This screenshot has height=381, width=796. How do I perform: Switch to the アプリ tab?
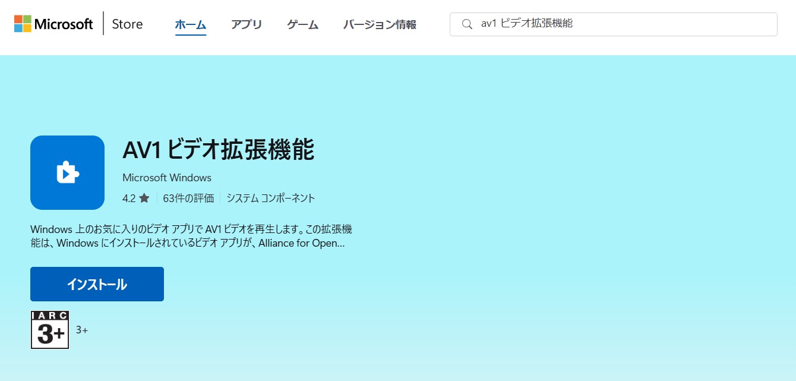click(247, 25)
